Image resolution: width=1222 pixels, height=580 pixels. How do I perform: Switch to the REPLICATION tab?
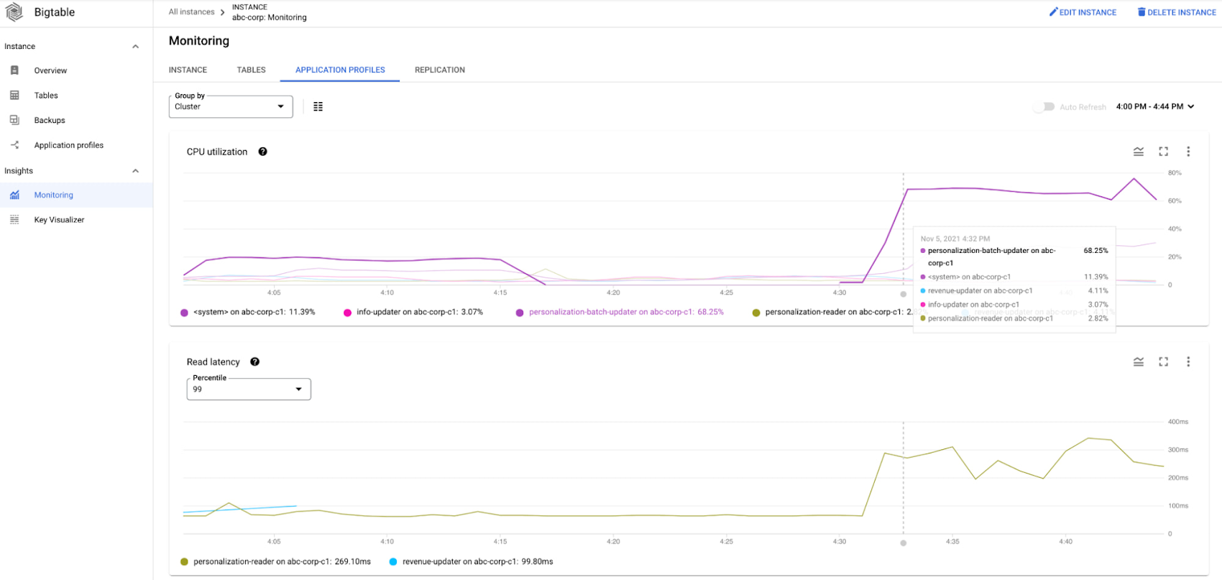[440, 70]
